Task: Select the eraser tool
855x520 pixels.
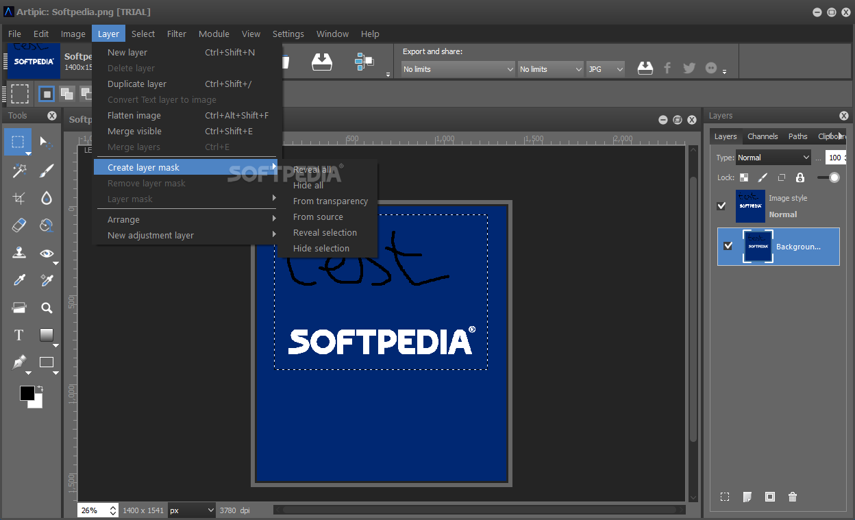Action: (19, 225)
